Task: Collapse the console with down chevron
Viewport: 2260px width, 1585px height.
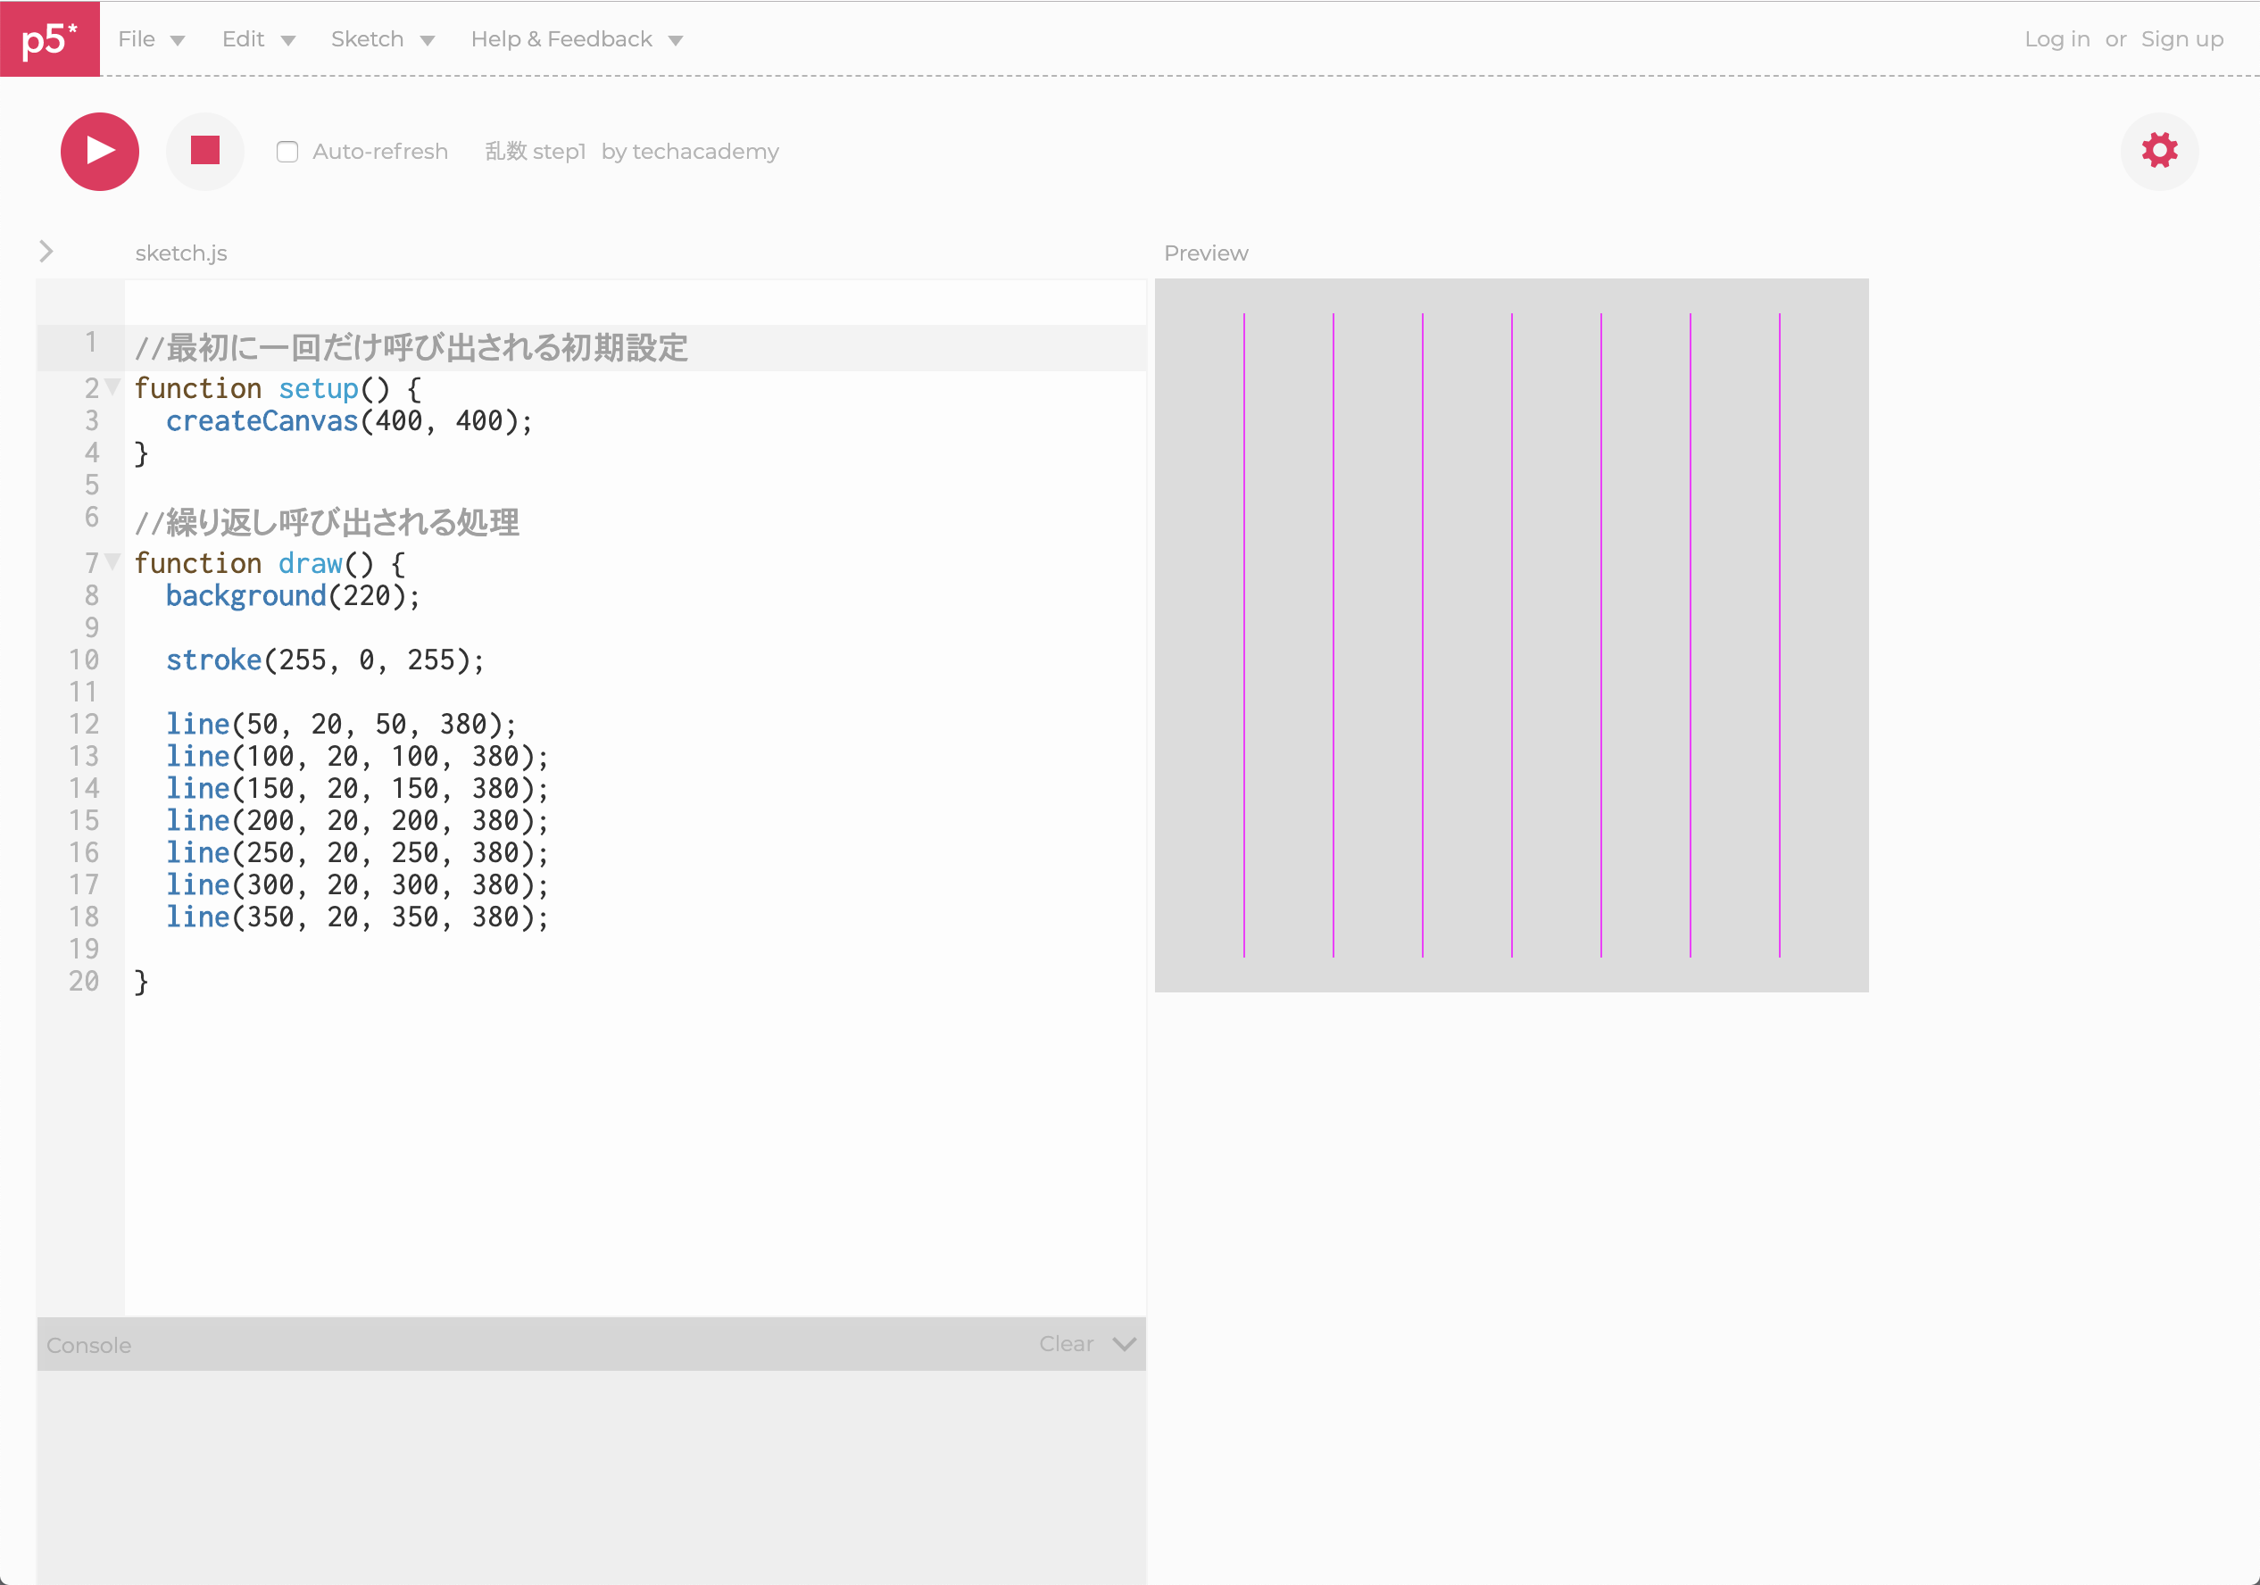Action: (1124, 1344)
